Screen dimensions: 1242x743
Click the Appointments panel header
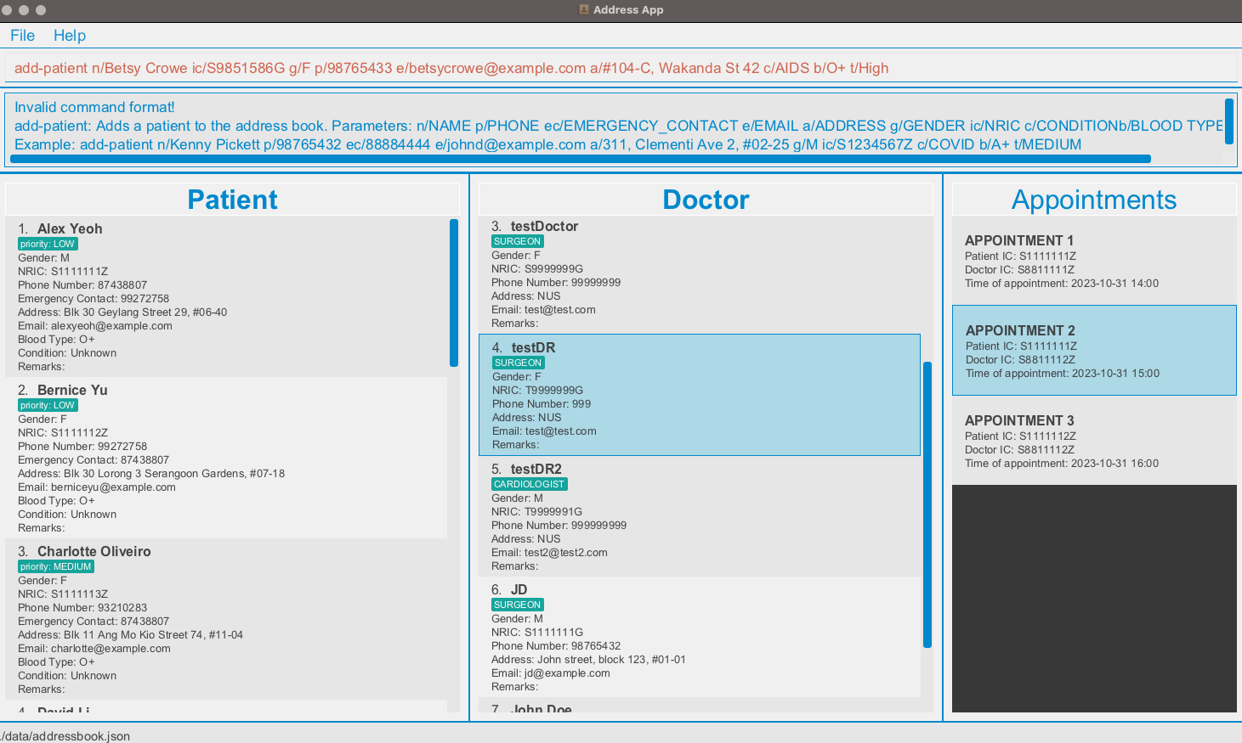pyautogui.click(x=1094, y=200)
